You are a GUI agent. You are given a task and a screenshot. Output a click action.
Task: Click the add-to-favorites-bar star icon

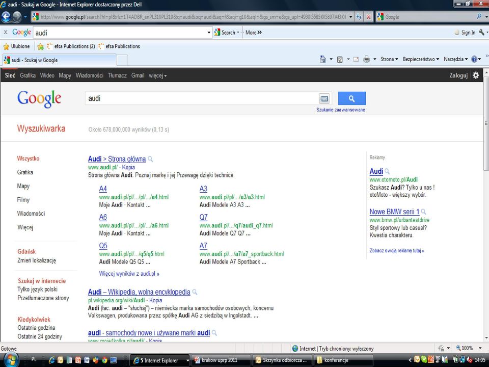tap(40, 46)
